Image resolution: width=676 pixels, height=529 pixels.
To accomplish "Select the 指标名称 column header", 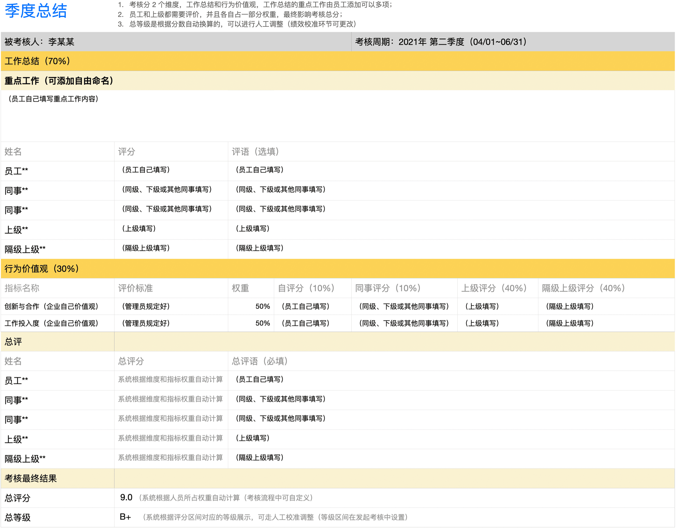I will coord(58,288).
